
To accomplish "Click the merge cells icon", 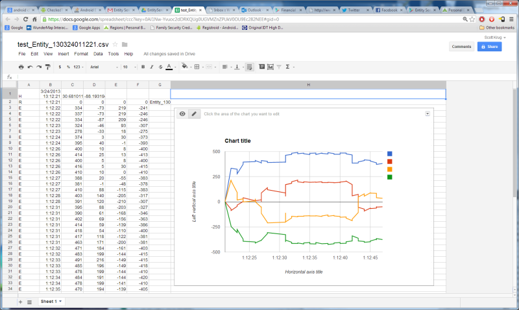I will tap(209, 67).
